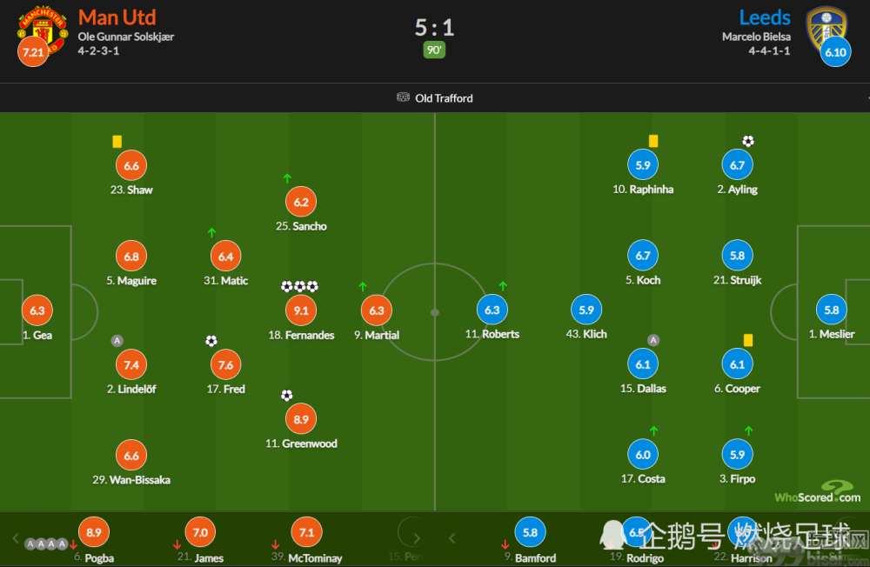The width and height of the screenshot is (870, 567).
Task: Click Fernandes's three goal balls icon
Action: click(x=299, y=286)
